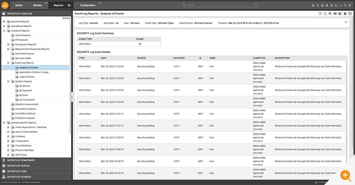Click the three-dots more options icon
This screenshot has width=355, height=185.
tap(340, 5)
